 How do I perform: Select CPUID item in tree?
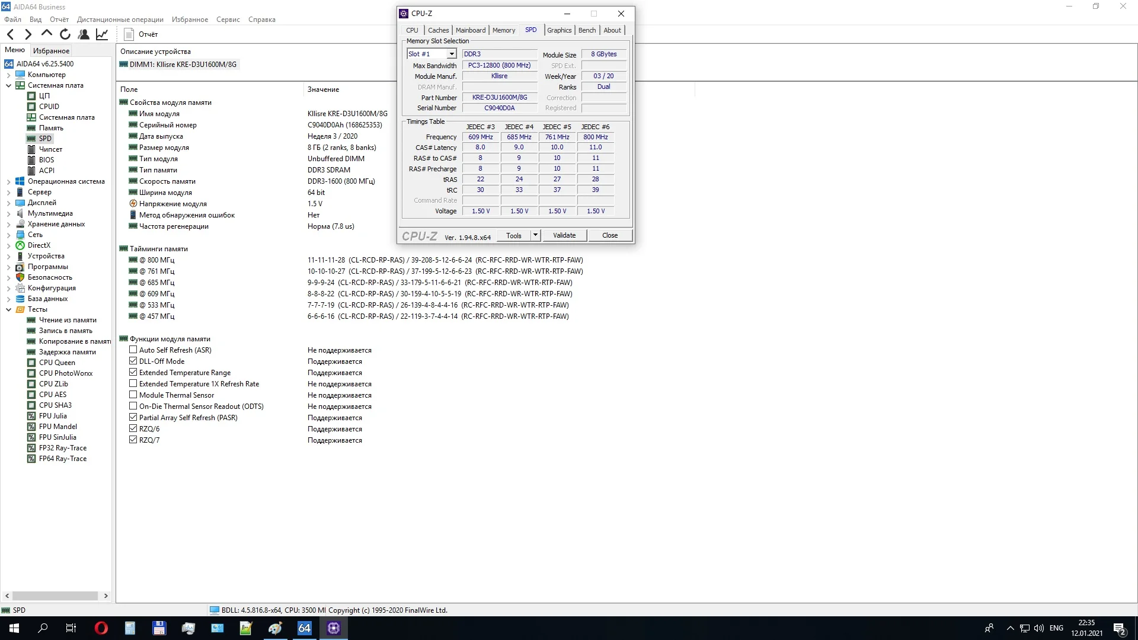(49, 107)
